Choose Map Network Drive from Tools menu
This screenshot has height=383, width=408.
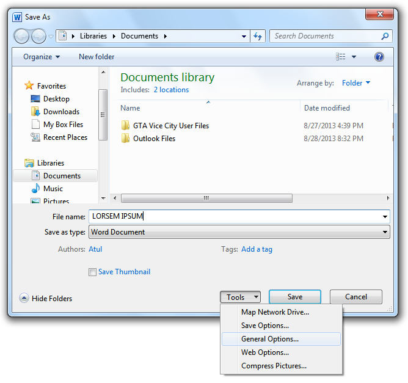pyautogui.click(x=281, y=312)
